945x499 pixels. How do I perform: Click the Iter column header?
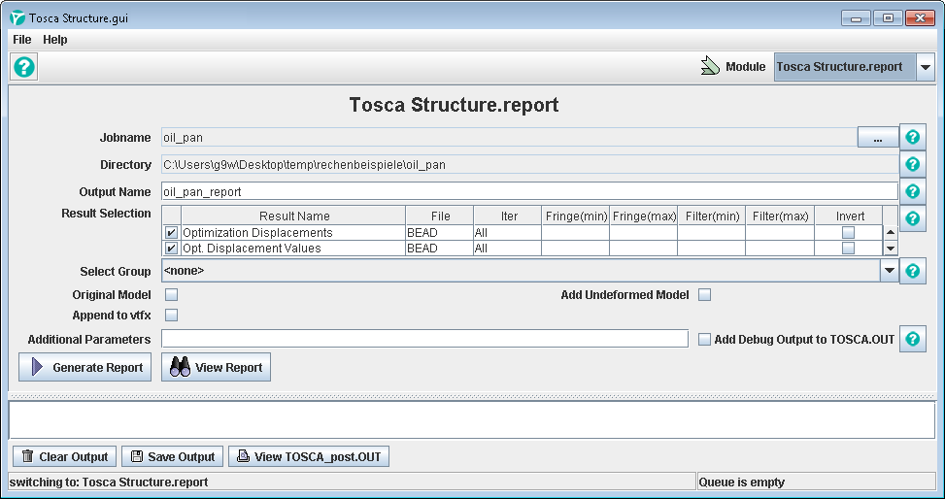[x=508, y=216]
